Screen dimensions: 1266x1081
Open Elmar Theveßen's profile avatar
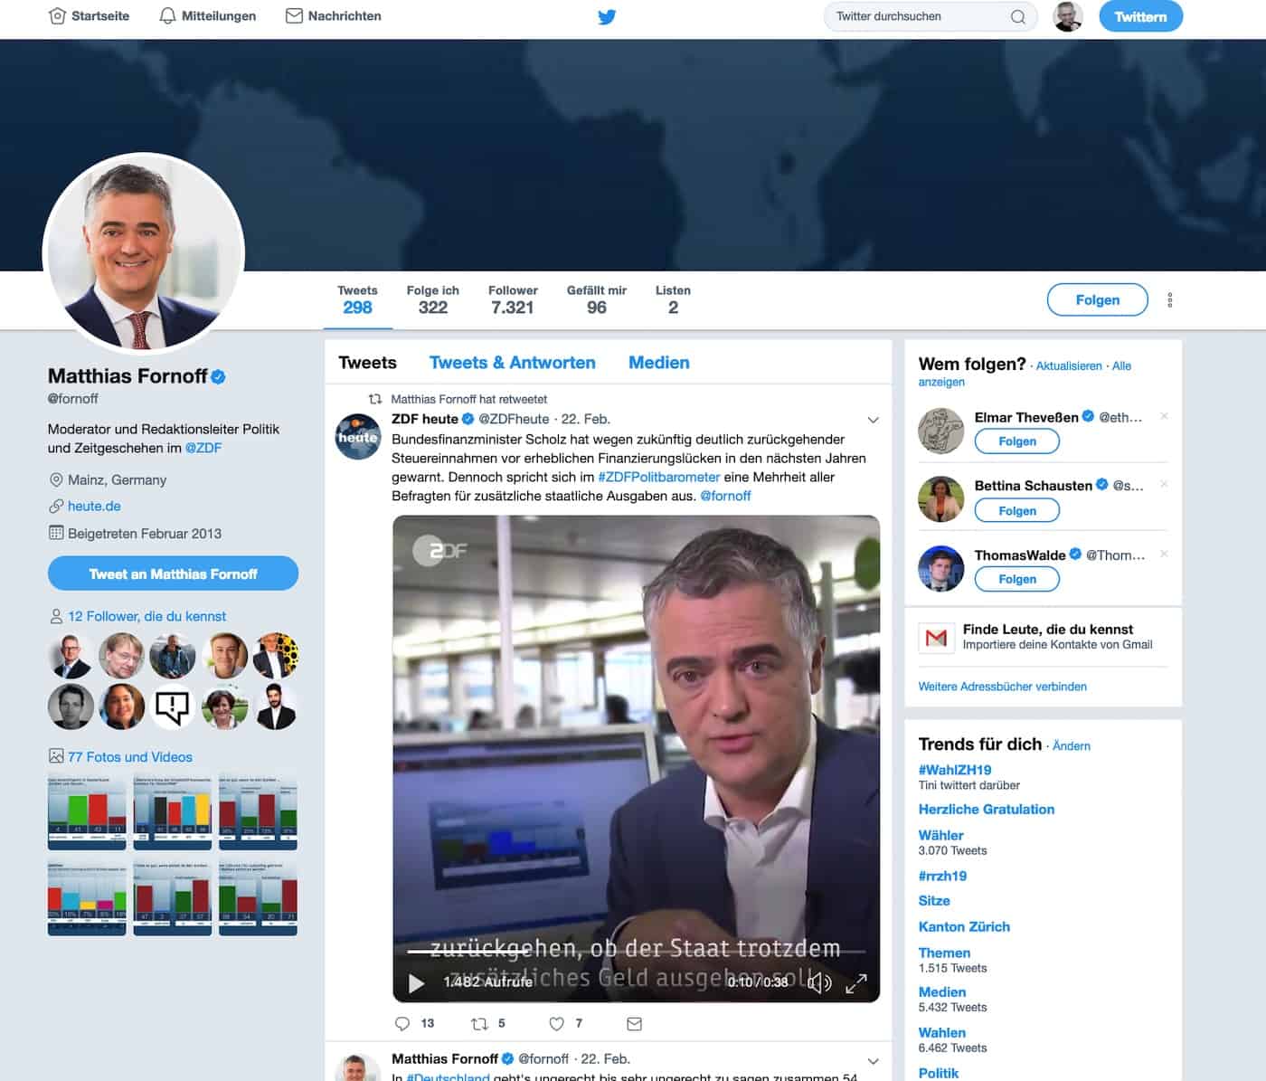coord(941,431)
